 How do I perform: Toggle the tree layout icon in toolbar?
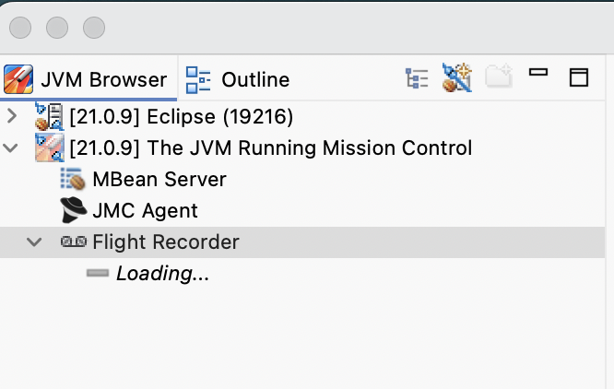(418, 78)
